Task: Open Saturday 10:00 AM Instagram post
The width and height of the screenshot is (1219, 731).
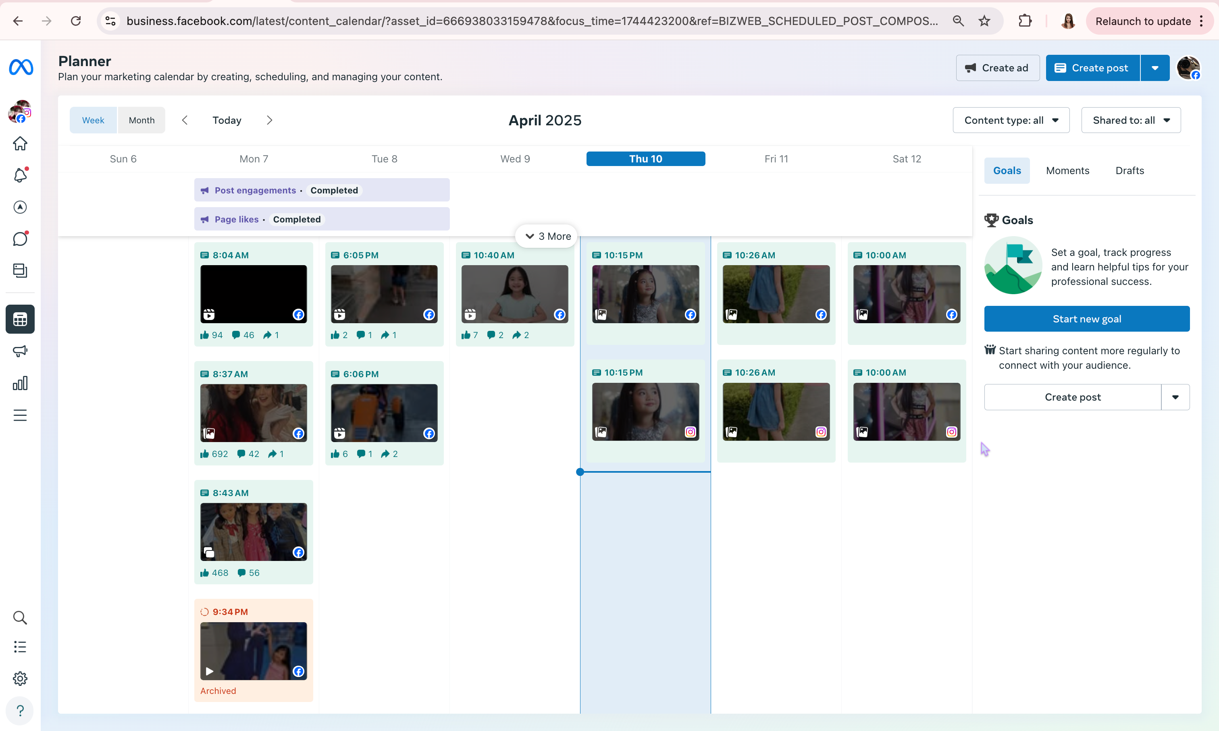Action: [x=906, y=411]
